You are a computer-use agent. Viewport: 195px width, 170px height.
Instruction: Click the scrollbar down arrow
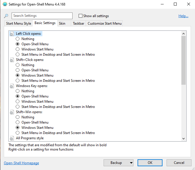[183, 139]
